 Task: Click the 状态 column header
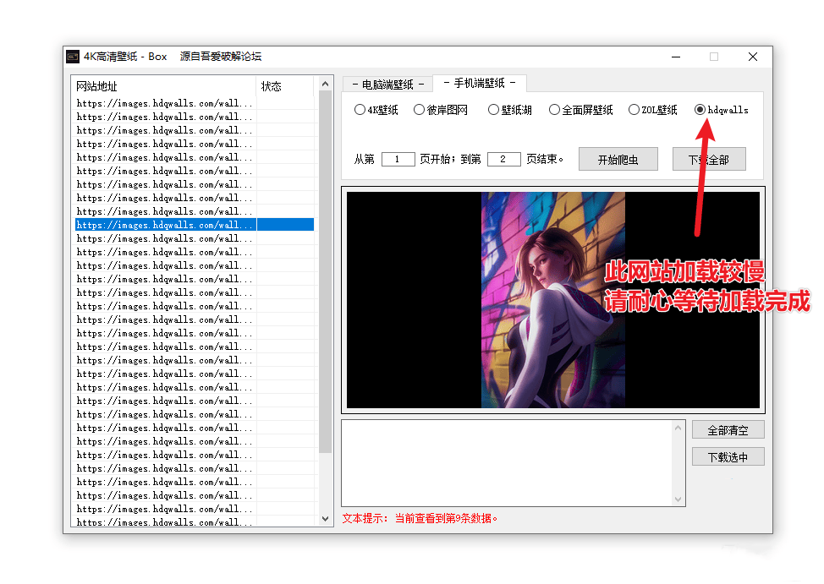285,86
